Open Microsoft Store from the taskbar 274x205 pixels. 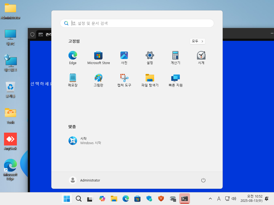point(137,199)
